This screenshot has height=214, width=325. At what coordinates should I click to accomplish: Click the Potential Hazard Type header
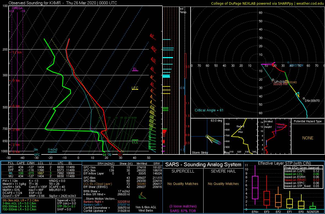(308, 122)
